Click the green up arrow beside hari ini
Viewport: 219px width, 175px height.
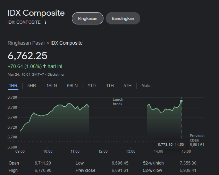click(x=44, y=66)
